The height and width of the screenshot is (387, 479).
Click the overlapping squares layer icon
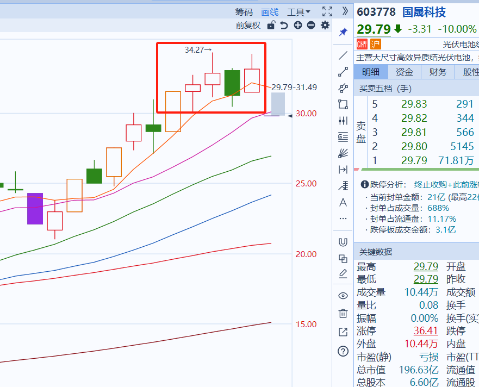coord(343,258)
